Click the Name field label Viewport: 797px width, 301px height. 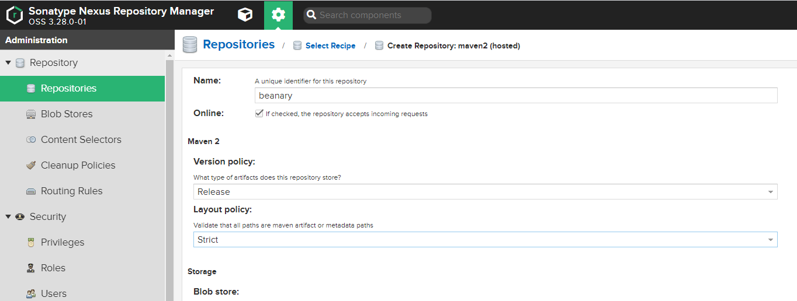pos(207,80)
